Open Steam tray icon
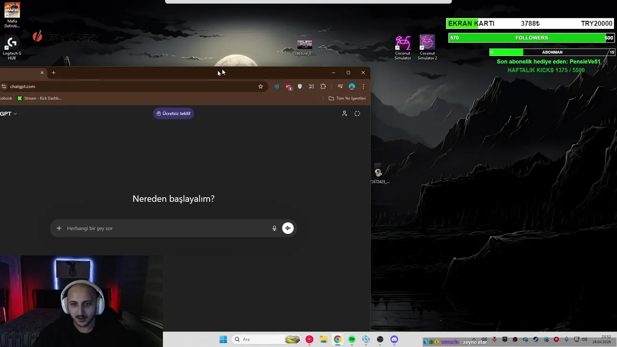 536,339
